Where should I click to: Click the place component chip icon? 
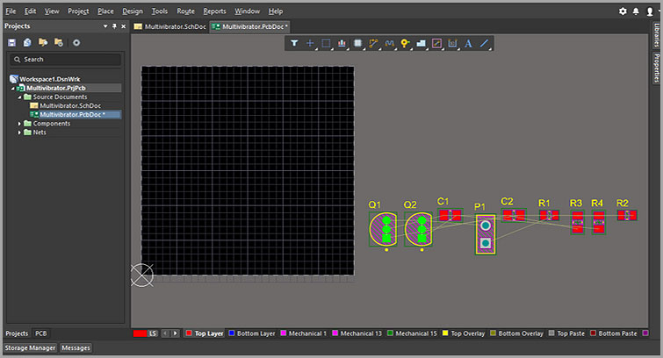tap(357, 43)
